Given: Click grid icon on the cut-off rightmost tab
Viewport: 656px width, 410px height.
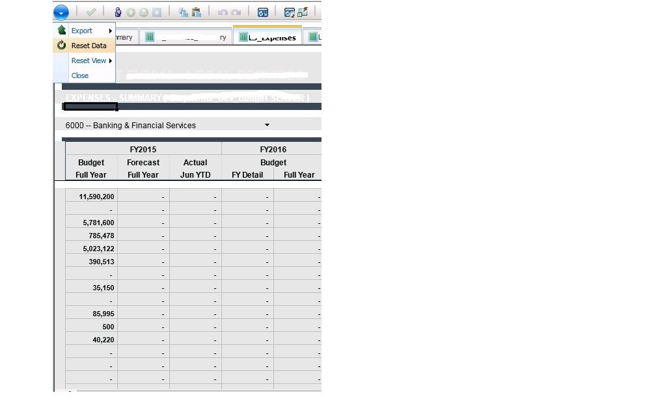Looking at the screenshot, I should (312, 37).
